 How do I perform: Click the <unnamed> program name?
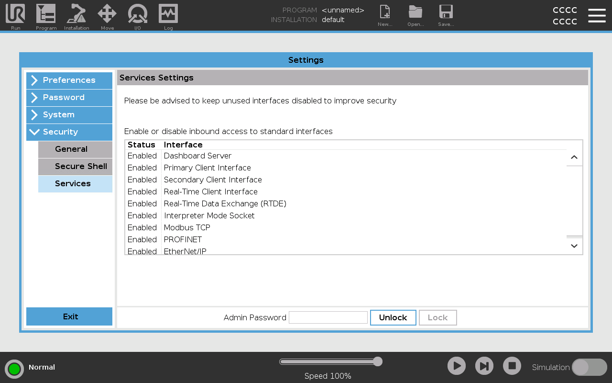pyautogui.click(x=343, y=10)
